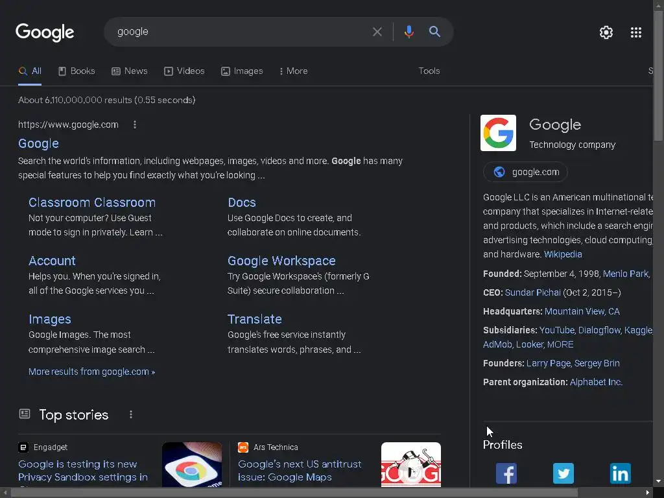This screenshot has width=664, height=498.
Task: Click the https://www.google.com result URL
Action: pos(68,124)
